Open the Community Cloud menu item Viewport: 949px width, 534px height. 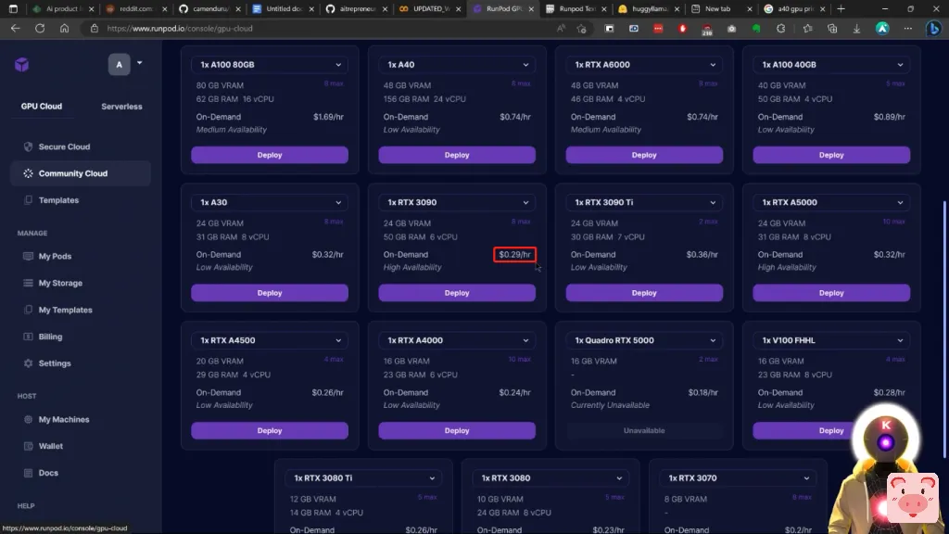[81, 173]
